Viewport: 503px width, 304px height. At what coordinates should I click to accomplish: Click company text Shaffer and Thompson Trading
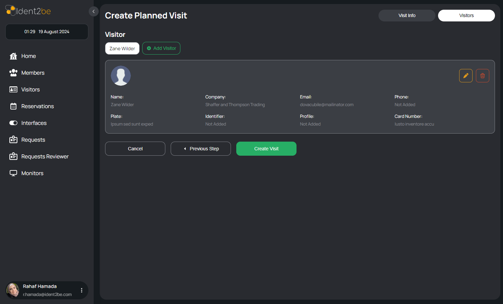point(235,105)
